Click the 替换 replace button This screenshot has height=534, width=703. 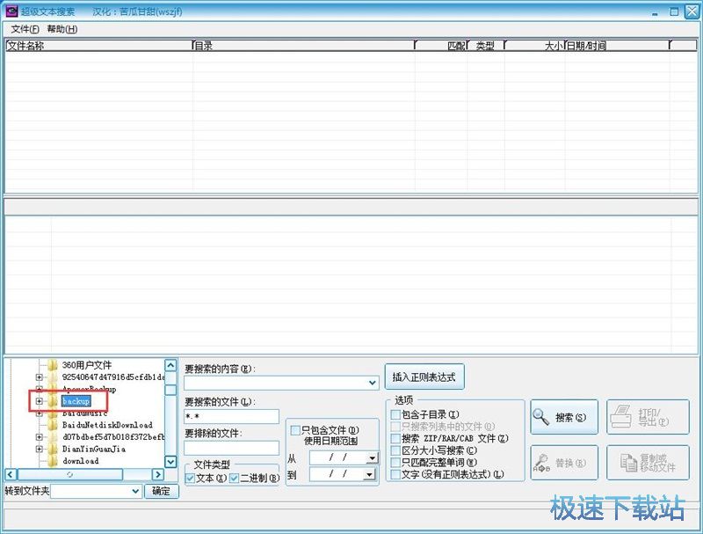tap(564, 463)
